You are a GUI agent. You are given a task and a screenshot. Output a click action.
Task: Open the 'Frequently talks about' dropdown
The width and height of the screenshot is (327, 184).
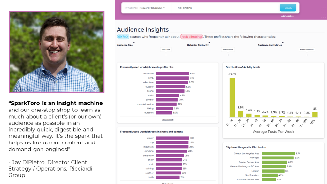pos(152,8)
